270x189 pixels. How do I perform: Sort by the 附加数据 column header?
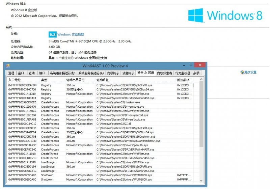[184, 80]
